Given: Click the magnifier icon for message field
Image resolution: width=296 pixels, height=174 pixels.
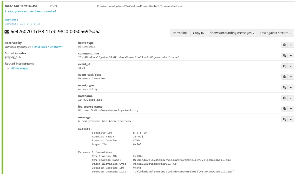Looking at the screenshot, I should click(x=285, y=119).
